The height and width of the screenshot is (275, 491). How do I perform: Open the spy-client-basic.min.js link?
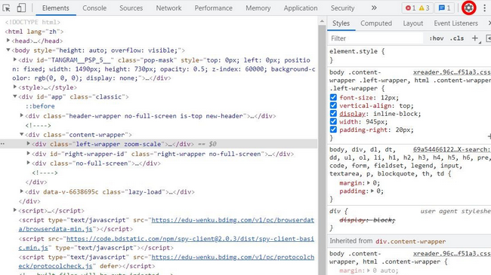[x=166, y=243]
